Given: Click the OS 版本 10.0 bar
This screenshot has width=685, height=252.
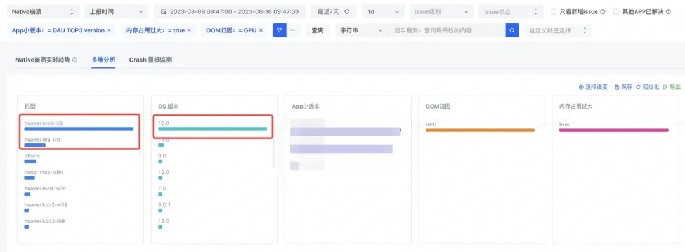Looking at the screenshot, I should coord(212,129).
